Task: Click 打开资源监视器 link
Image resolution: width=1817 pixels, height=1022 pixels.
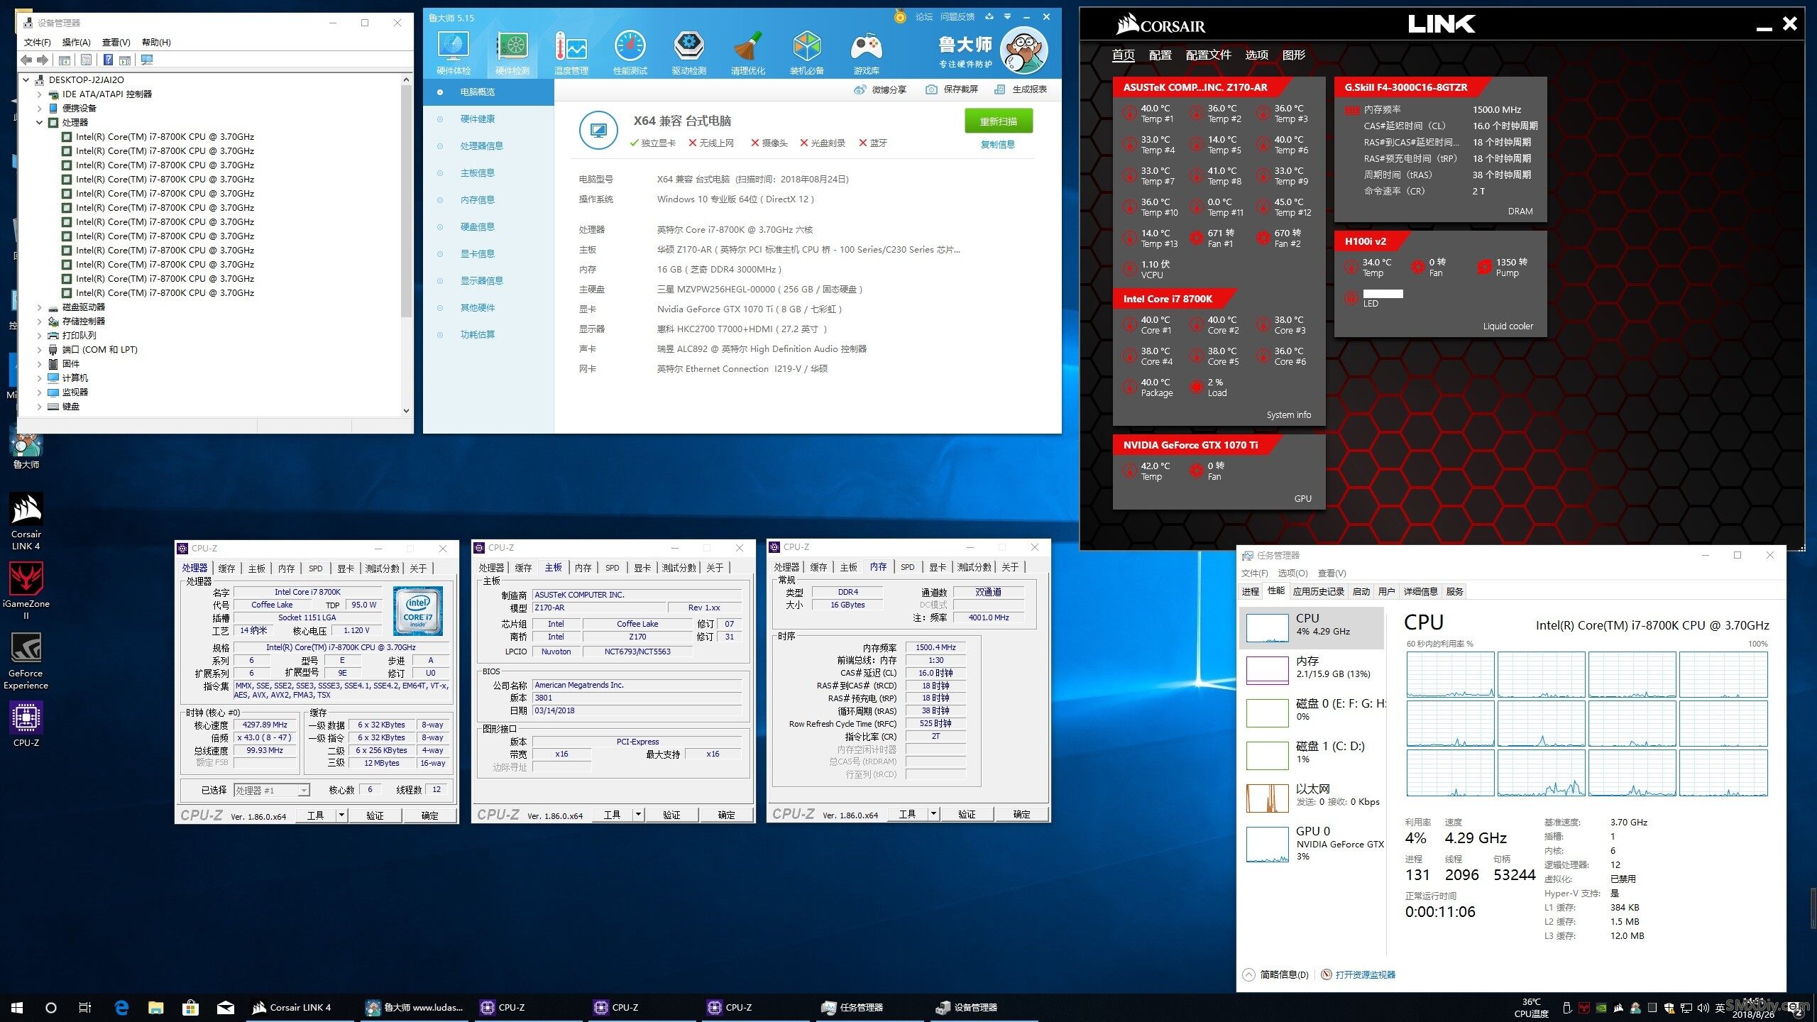Action: tap(1365, 974)
